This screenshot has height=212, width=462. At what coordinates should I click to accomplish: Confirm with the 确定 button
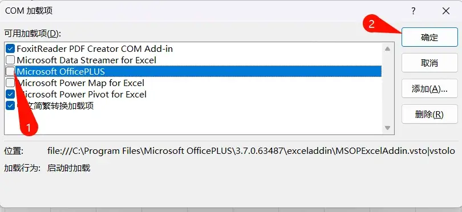pyautogui.click(x=429, y=37)
